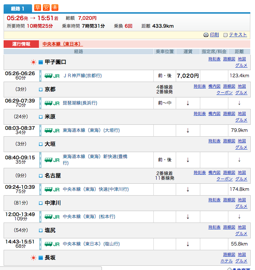
Task: Open 時刻表 for 甲子園口 station
Action: 214,59
